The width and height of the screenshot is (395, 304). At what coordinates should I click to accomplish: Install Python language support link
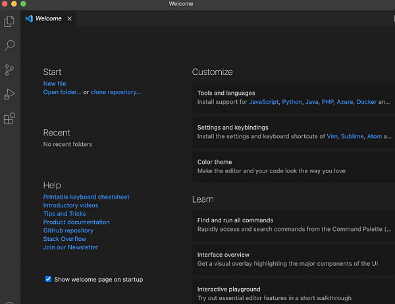click(292, 102)
